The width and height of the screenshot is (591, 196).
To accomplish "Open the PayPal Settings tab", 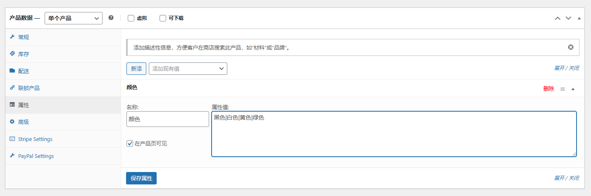I will 63,156.
